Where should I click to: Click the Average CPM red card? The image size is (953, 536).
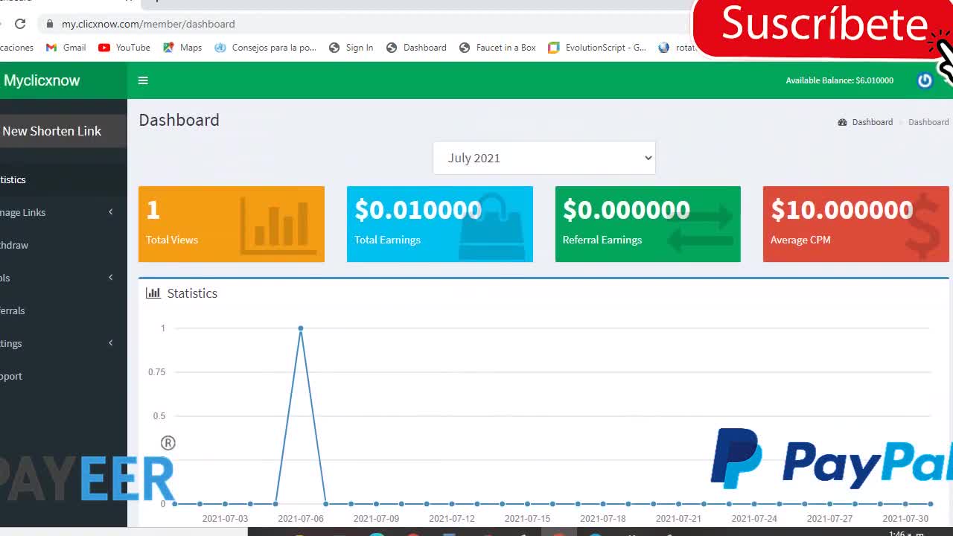[x=856, y=224]
